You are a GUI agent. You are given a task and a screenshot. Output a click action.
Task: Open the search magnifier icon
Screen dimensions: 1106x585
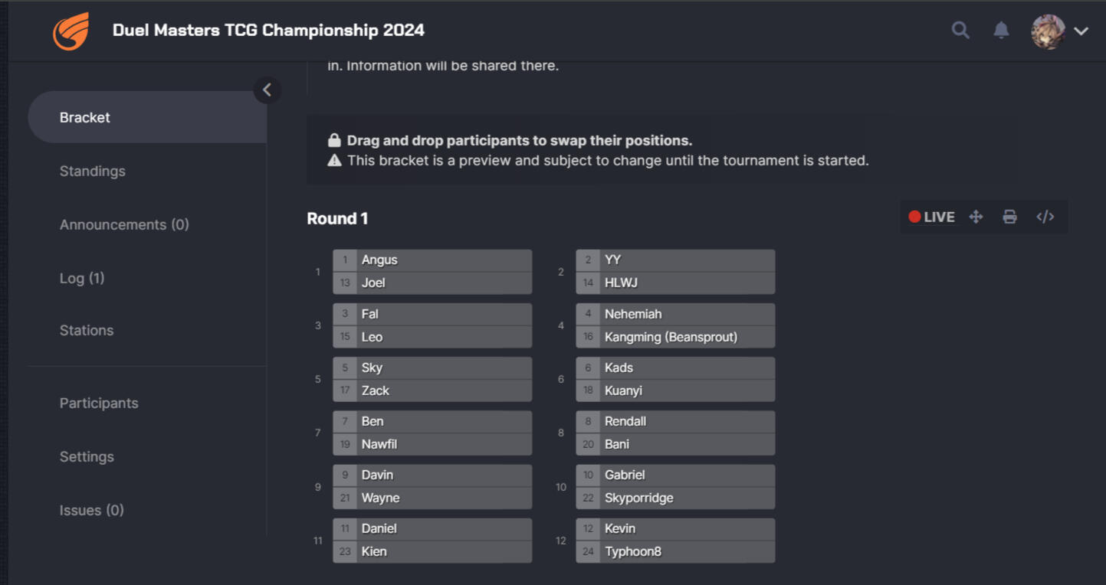pyautogui.click(x=960, y=31)
